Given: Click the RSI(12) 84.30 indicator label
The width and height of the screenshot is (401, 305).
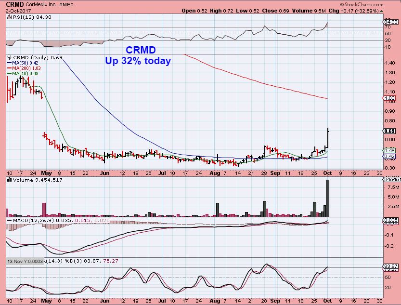Looking at the screenshot, I should pyautogui.click(x=32, y=17).
